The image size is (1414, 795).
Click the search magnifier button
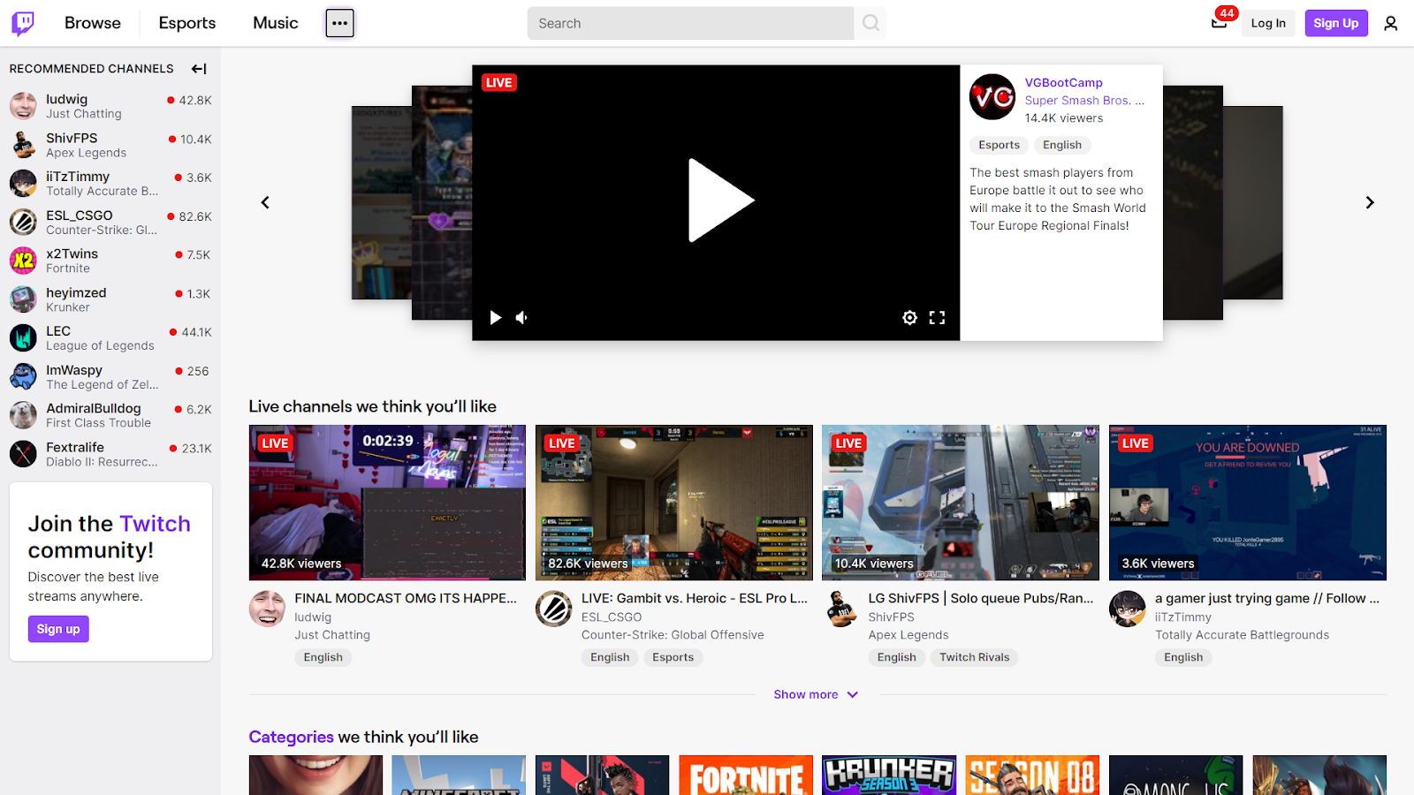click(x=870, y=23)
